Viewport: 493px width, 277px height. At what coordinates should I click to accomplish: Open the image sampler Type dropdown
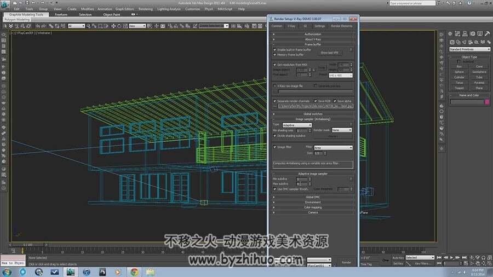tap(297, 125)
